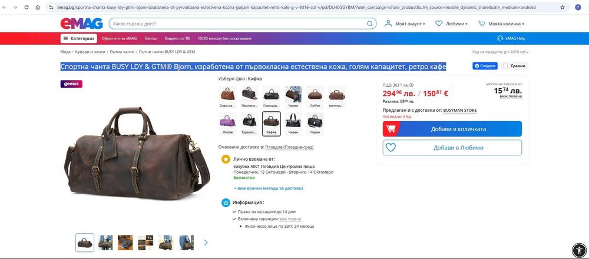Expand the Моят акаунт dropdown
589x259 pixels.
(x=405, y=24)
